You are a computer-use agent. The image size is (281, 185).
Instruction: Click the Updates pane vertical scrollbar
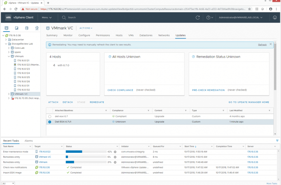[x=275, y=66]
